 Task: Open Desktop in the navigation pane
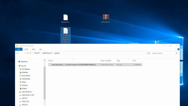click(x=25, y=72)
